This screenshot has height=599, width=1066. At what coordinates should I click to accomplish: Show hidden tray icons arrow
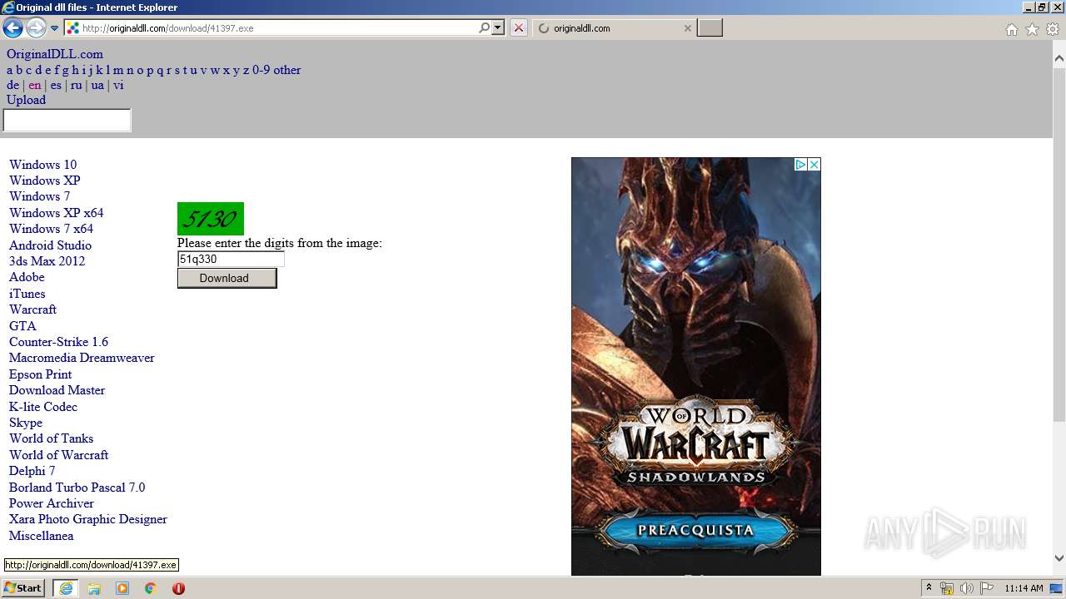click(929, 588)
